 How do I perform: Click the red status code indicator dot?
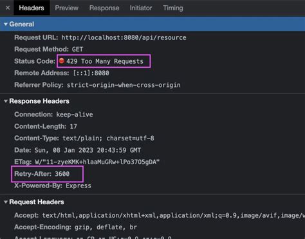pyautogui.click(x=62, y=61)
